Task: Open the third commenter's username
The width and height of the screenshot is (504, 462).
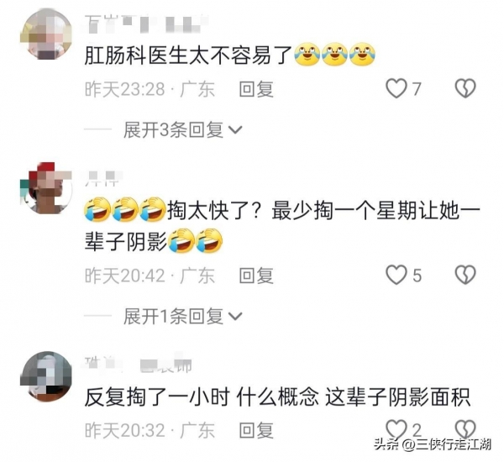Action: click(x=139, y=365)
